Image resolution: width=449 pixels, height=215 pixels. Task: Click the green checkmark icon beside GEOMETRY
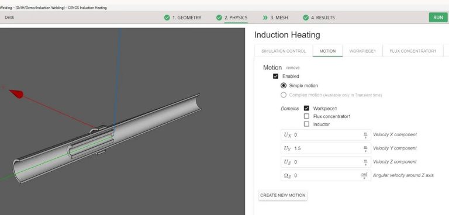click(x=167, y=18)
